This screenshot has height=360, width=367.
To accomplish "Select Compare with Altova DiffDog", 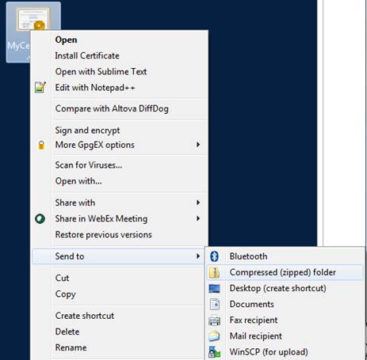I will 112,108.
